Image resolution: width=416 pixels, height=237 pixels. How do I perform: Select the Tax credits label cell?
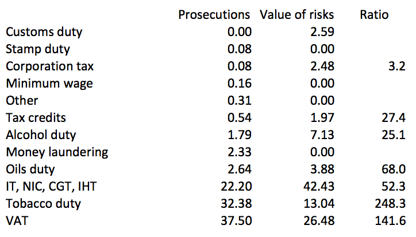36,118
